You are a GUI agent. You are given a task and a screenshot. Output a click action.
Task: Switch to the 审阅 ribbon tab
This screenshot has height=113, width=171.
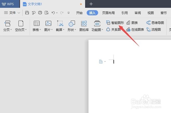click(x=138, y=13)
